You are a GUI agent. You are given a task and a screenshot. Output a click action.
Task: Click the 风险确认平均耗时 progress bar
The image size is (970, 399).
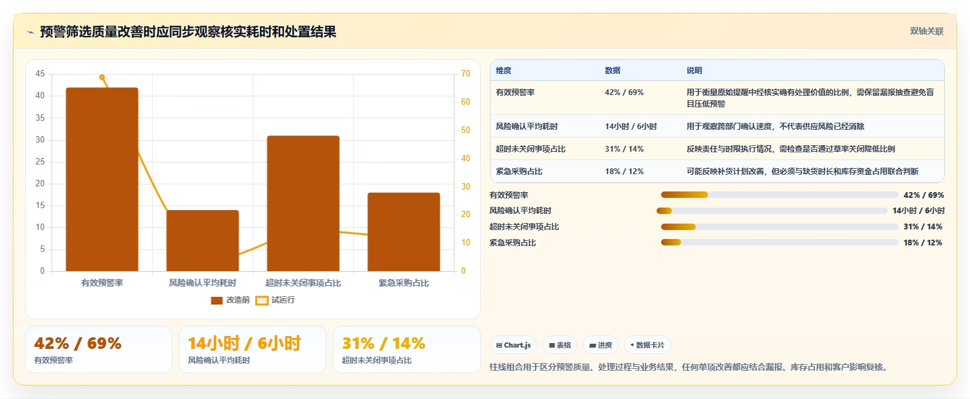click(772, 211)
